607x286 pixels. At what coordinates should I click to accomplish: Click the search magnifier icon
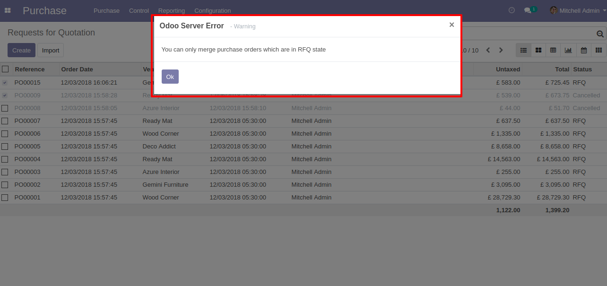(600, 34)
